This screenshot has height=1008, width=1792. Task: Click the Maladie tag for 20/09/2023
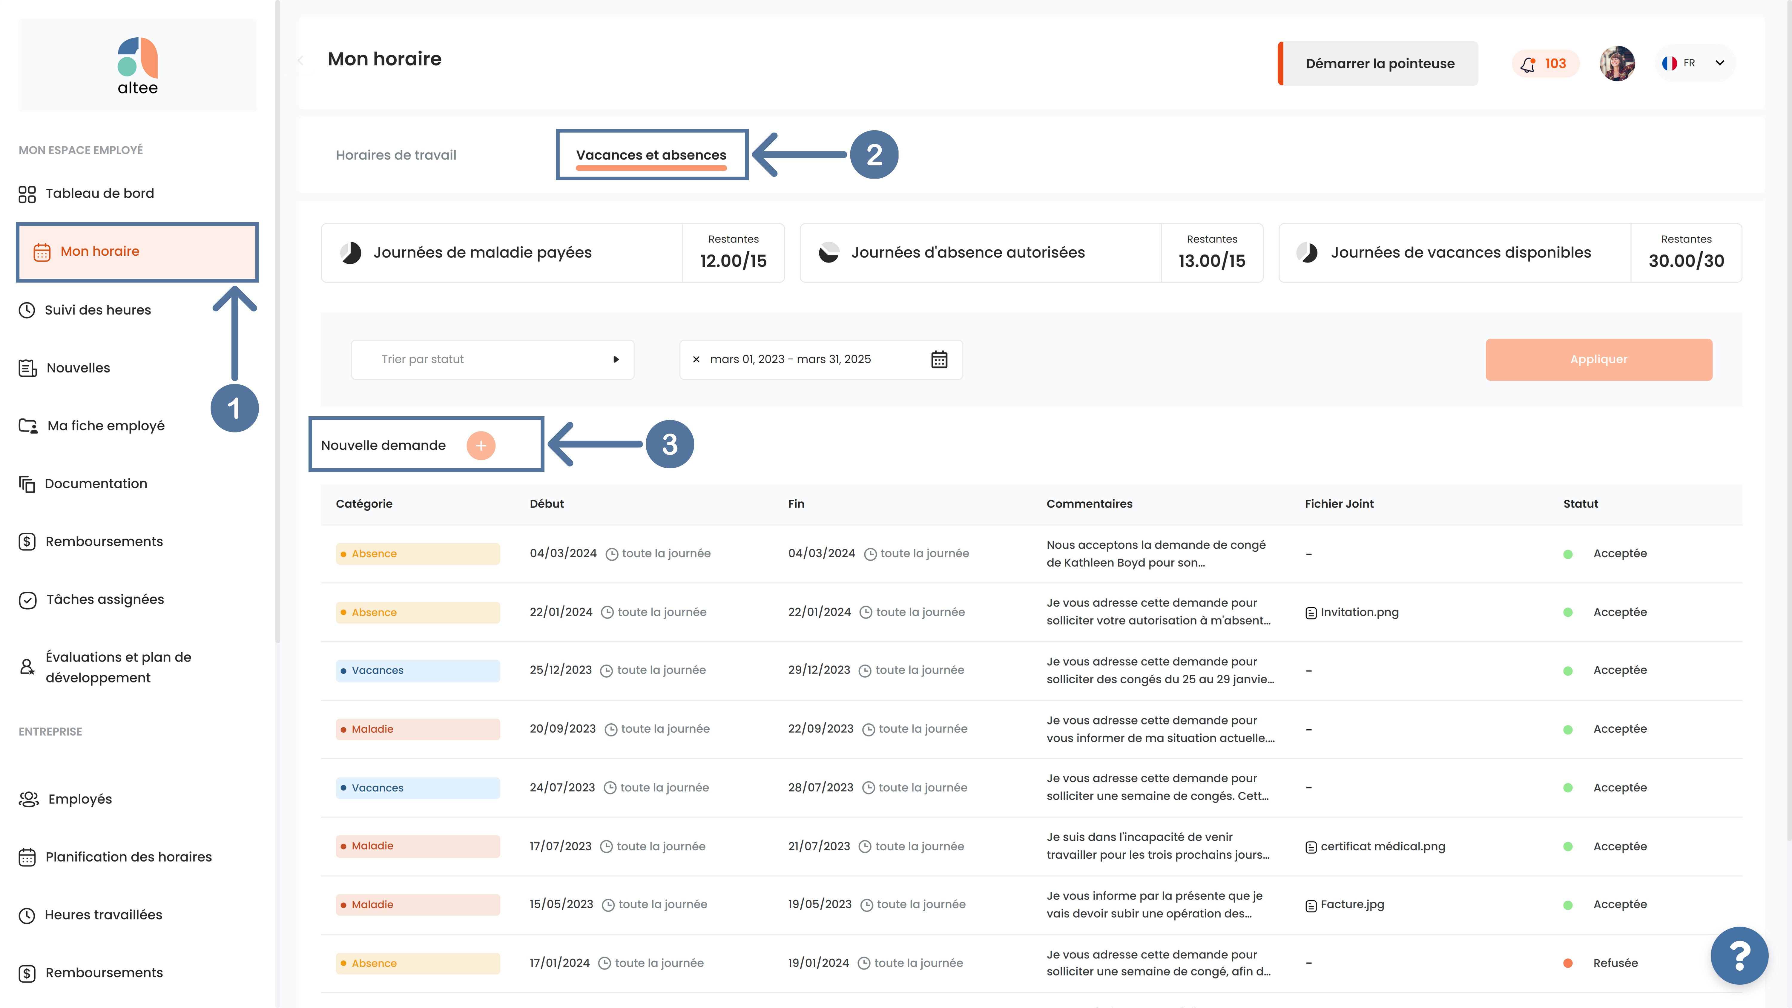coord(418,729)
